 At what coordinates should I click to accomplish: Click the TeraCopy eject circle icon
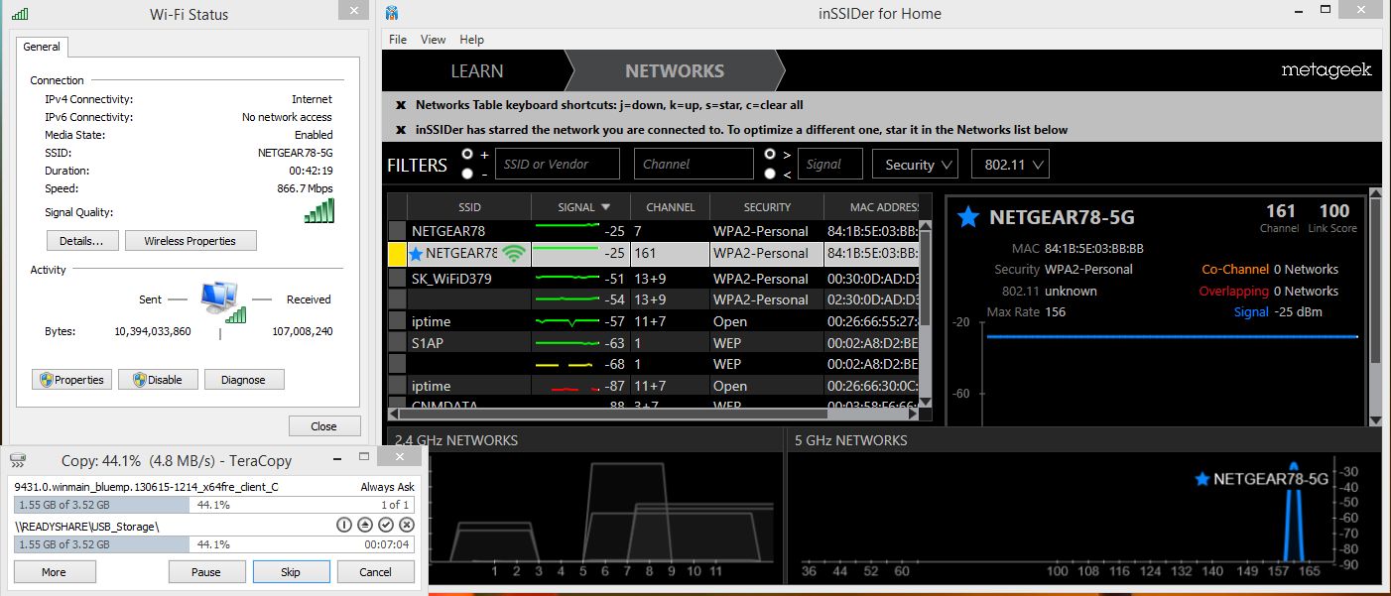click(x=365, y=526)
